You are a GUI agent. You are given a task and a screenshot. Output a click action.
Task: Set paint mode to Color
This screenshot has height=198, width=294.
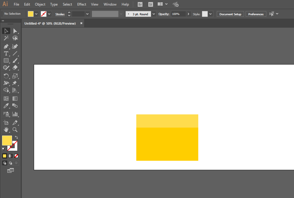tap(5, 156)
